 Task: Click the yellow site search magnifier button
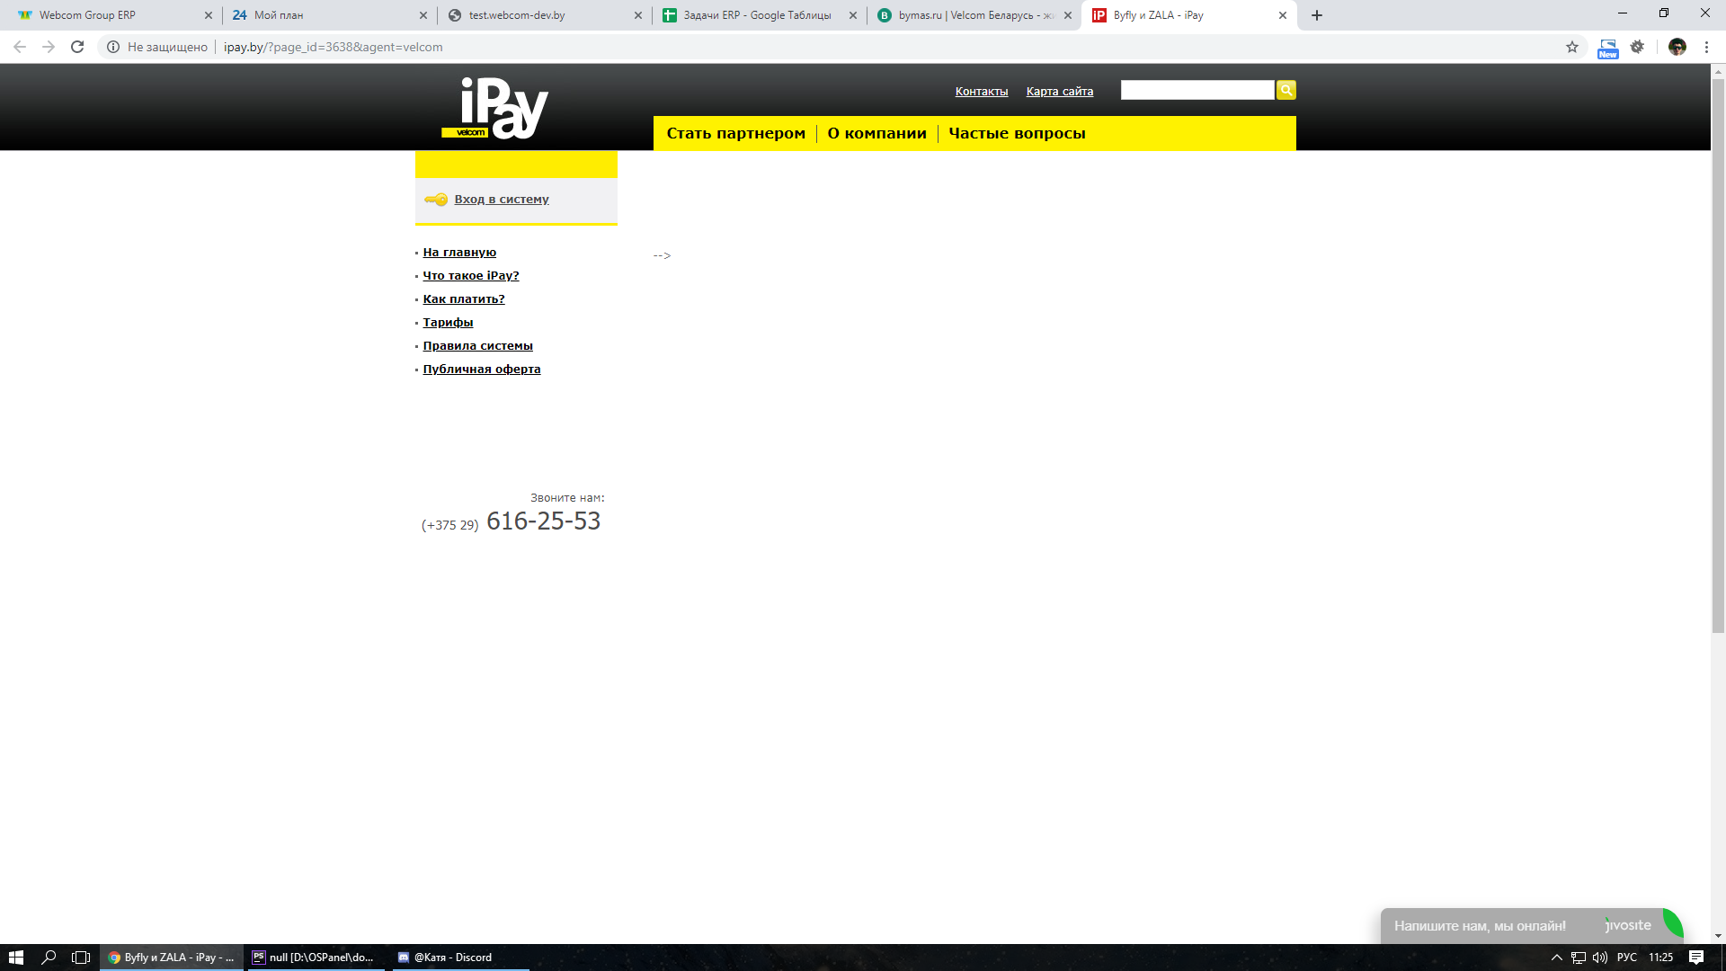(x=1286, y=90)
